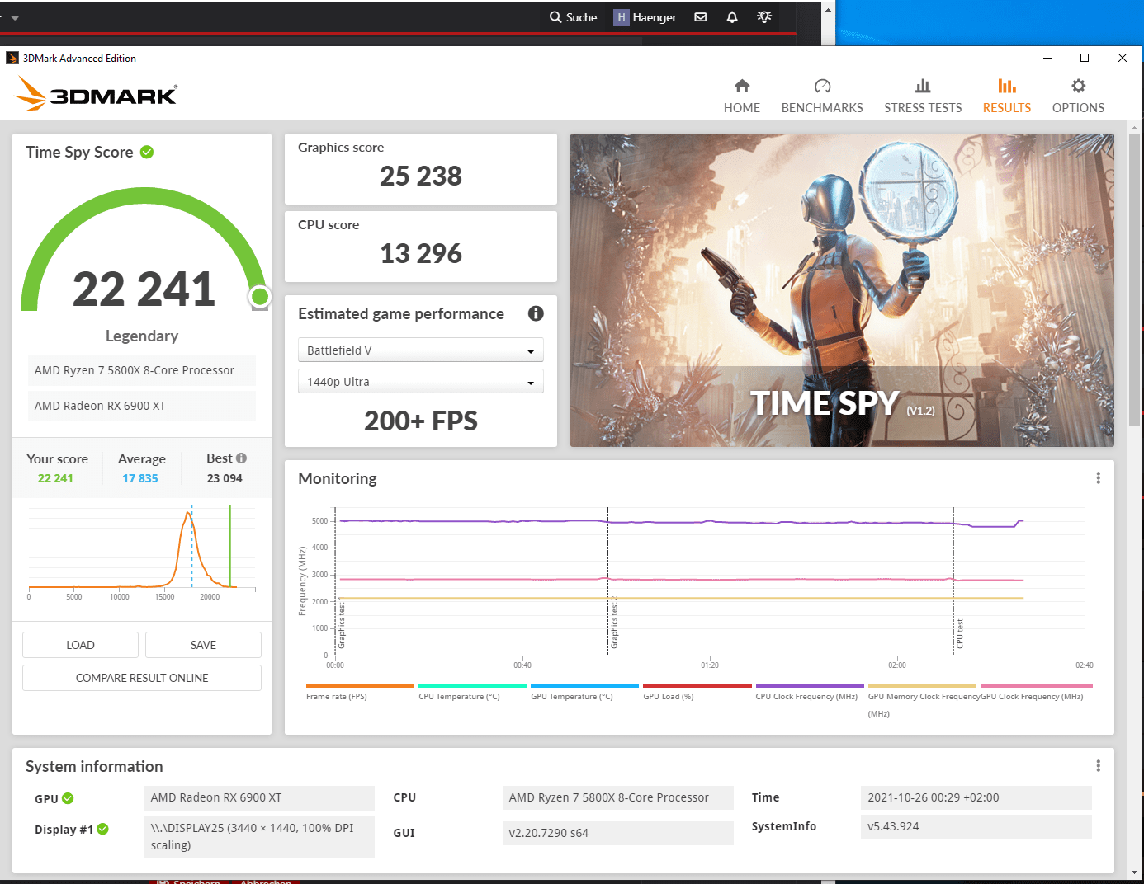1144x884 pixels.
Task: Open the Home tab
Action: tap(741, 96)
